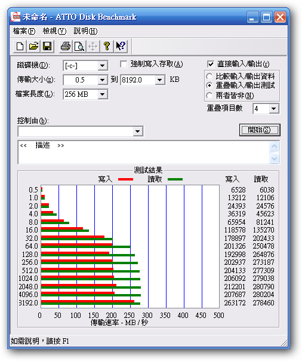Select the 兩者皆非 radio button
Image resolution: width=302 pixels, height=361 pixels.
209,95
